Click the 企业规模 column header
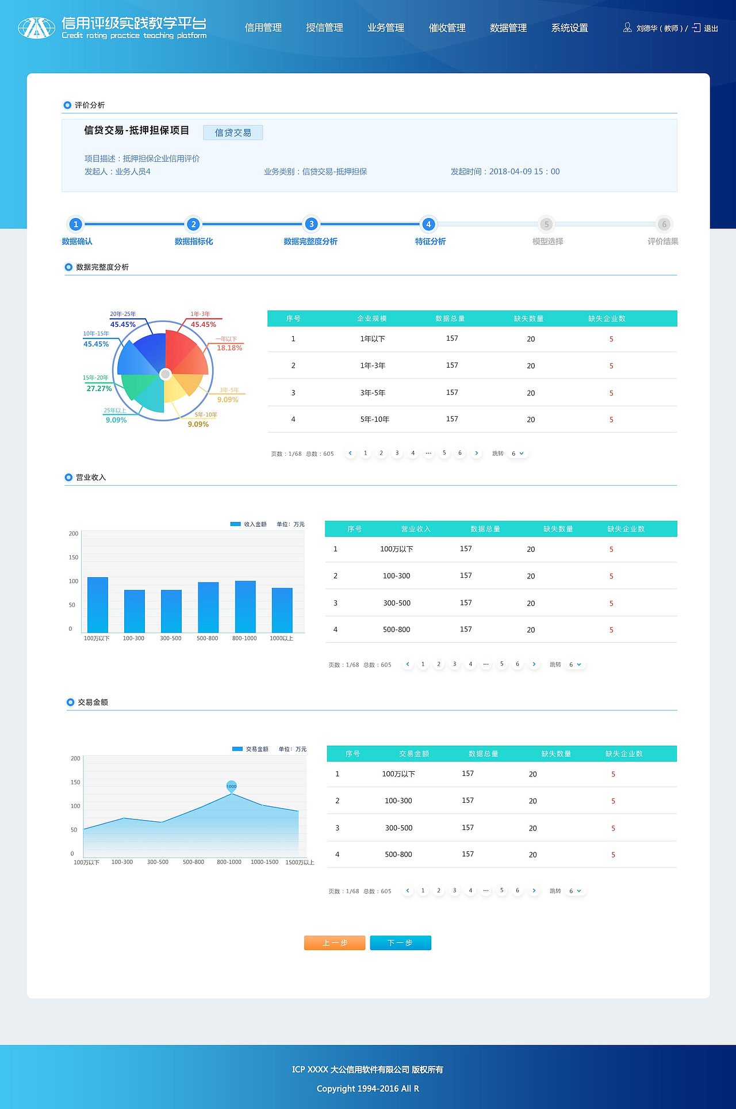 [372, 318]
